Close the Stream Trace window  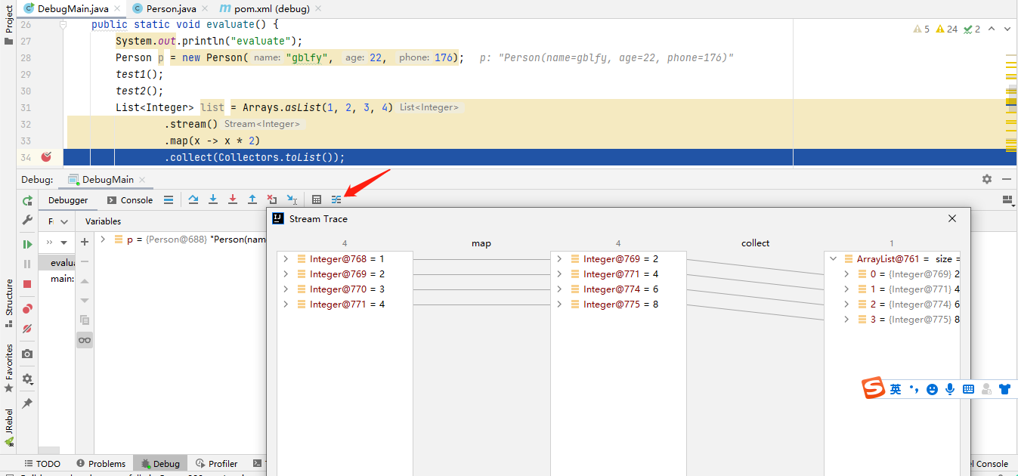[x=952, y=218]
